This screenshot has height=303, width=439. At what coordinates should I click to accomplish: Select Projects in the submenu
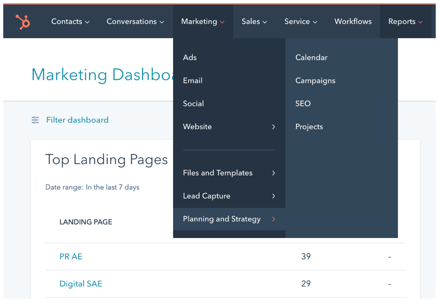(309, 127)
